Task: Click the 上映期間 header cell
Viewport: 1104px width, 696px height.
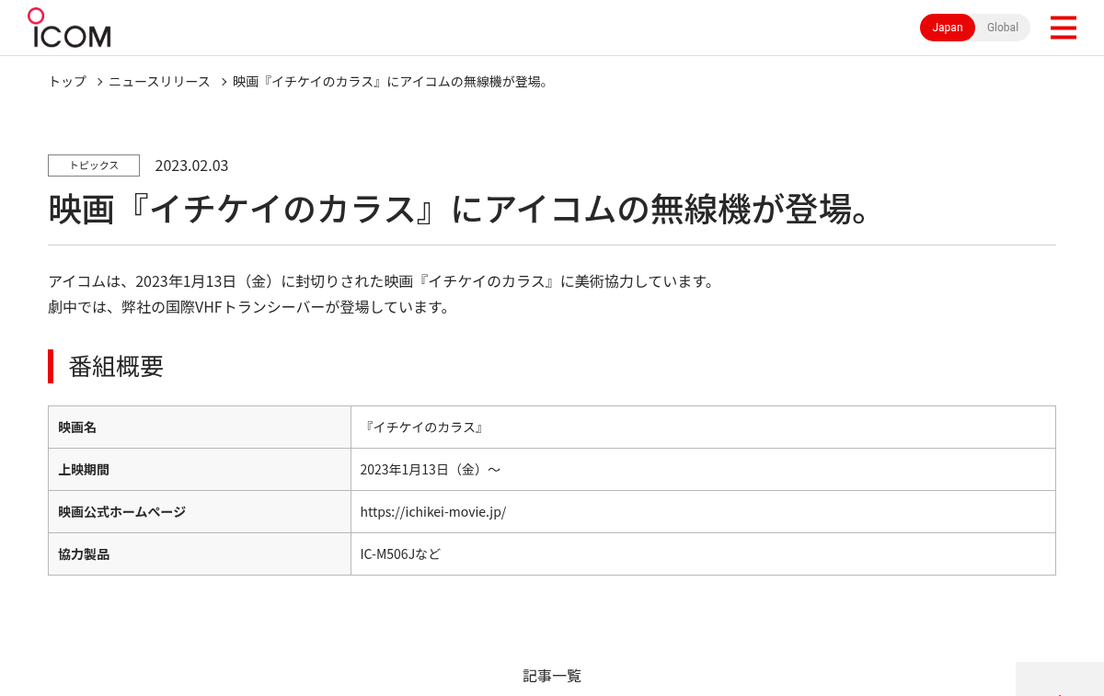Action: [x=200, y=470]
